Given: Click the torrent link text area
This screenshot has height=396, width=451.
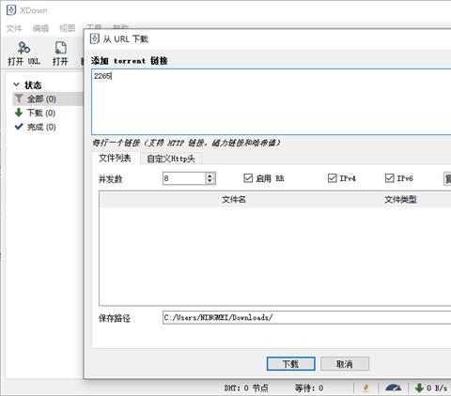Looking at the screenshot, I should coord(272,102).
